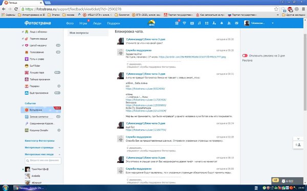The image size is (307, 191).
Task: Click the Windows Start button
Action: 5,188
